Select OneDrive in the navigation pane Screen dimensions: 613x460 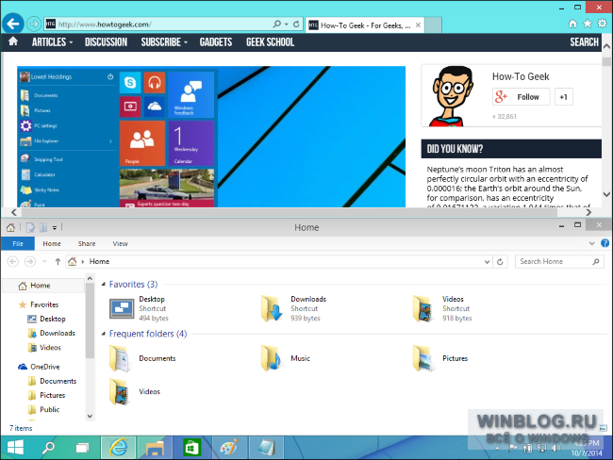[39, 367]
